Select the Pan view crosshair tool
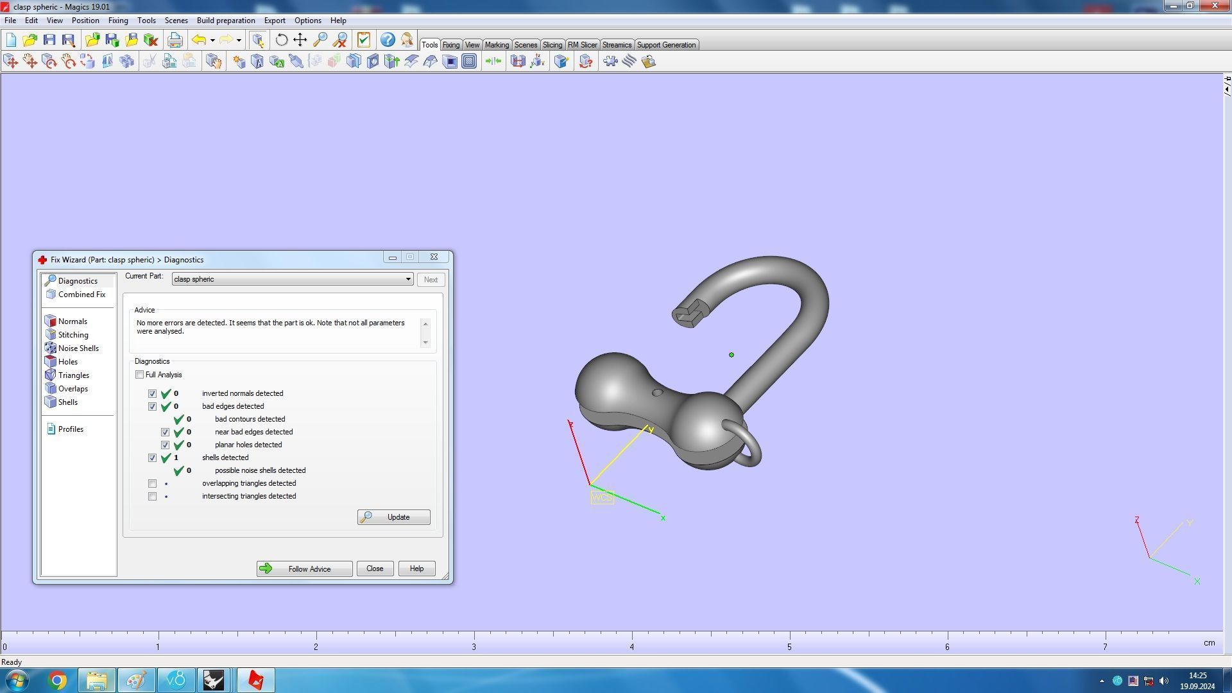Screen dimensions: 1232x693 point(300,40)
